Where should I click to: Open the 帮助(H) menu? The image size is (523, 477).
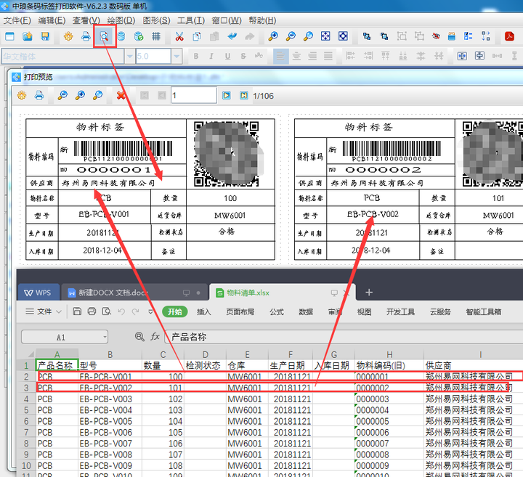(x=262, y=20)
